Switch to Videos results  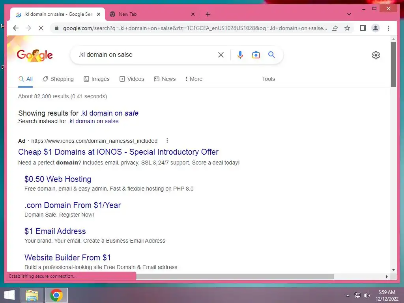(132, 79)
